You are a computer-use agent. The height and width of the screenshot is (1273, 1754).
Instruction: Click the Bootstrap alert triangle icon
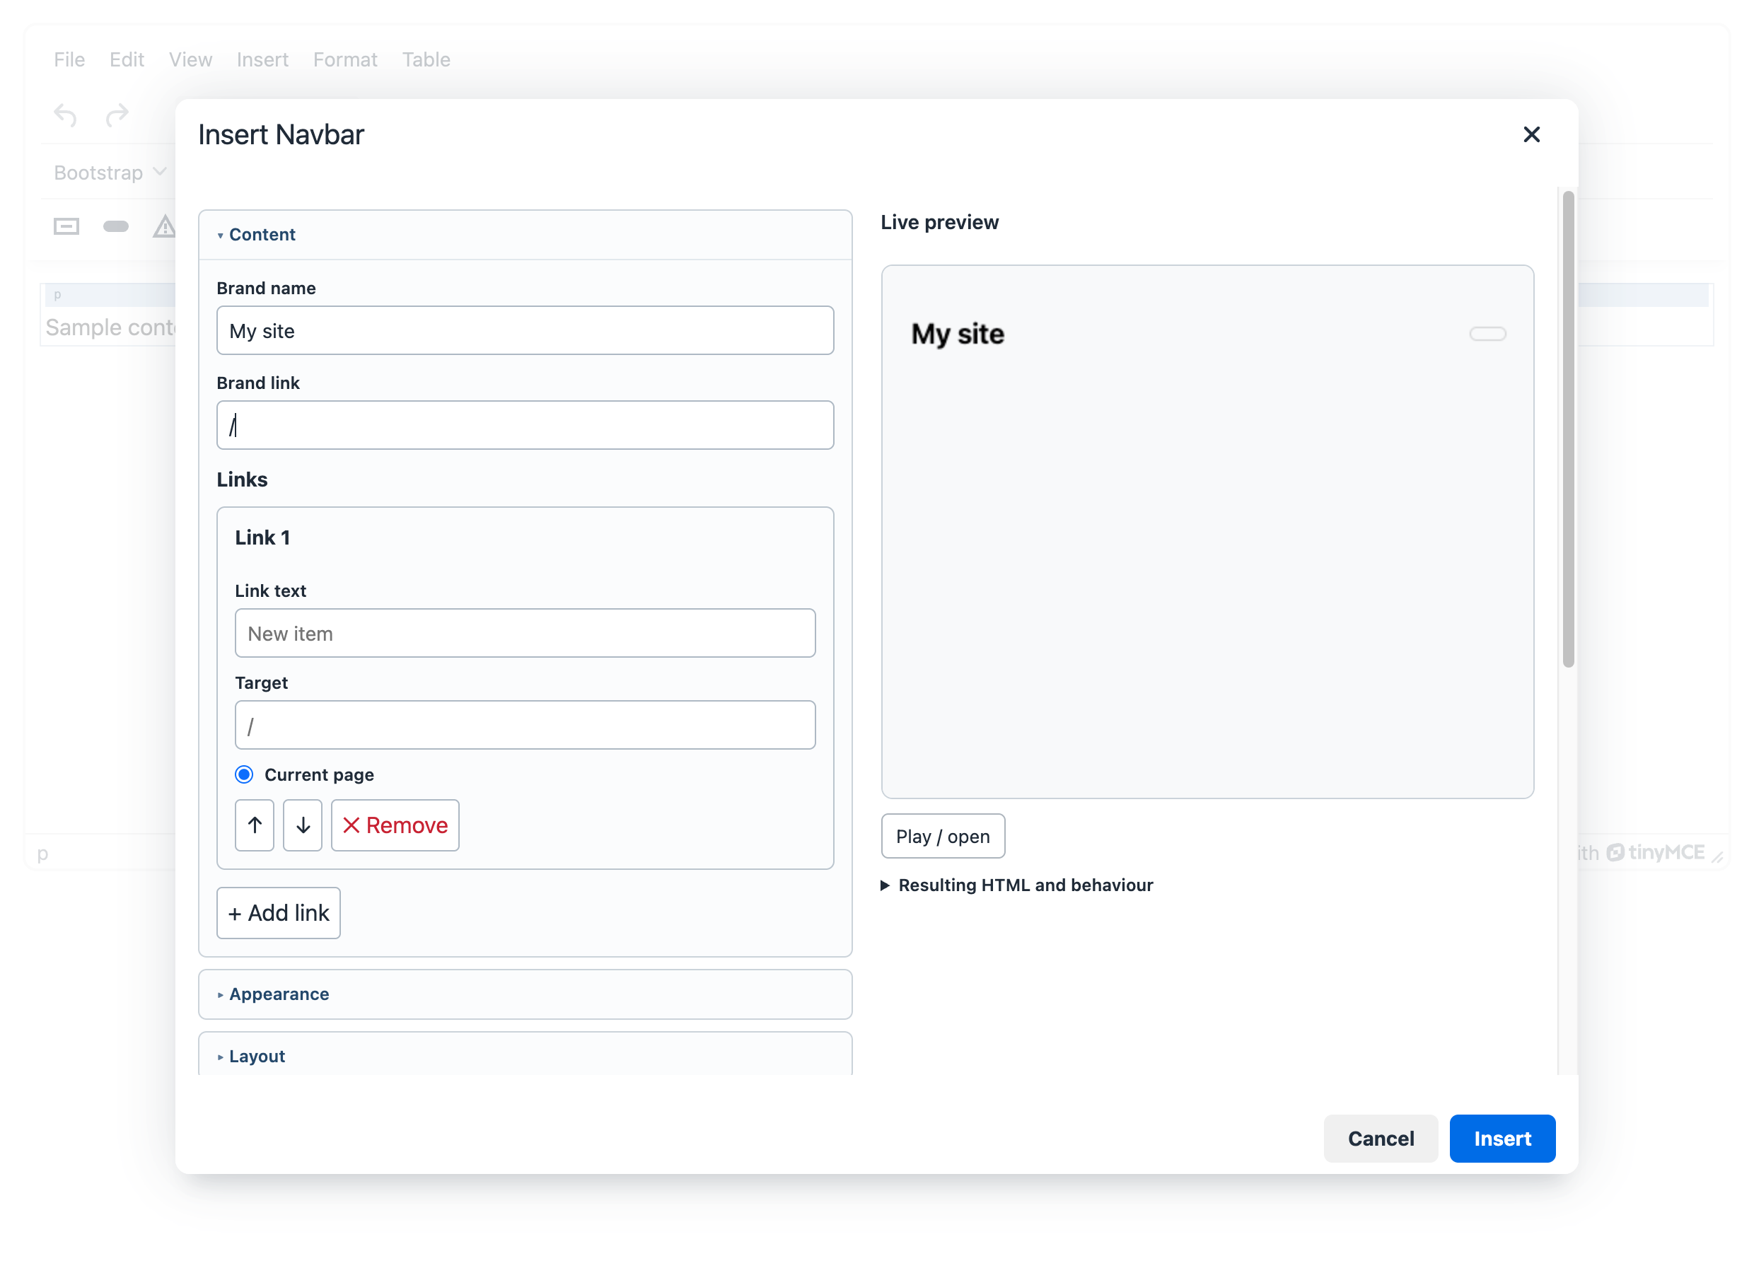(x=164, y=226)
